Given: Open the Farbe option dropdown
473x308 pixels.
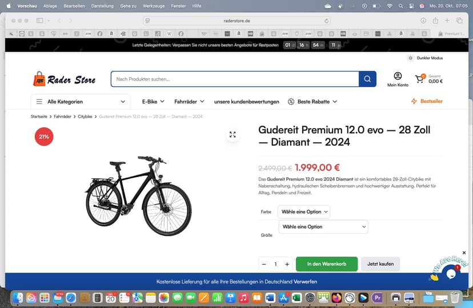Looking at the screenshot, I should pos(304,211).
